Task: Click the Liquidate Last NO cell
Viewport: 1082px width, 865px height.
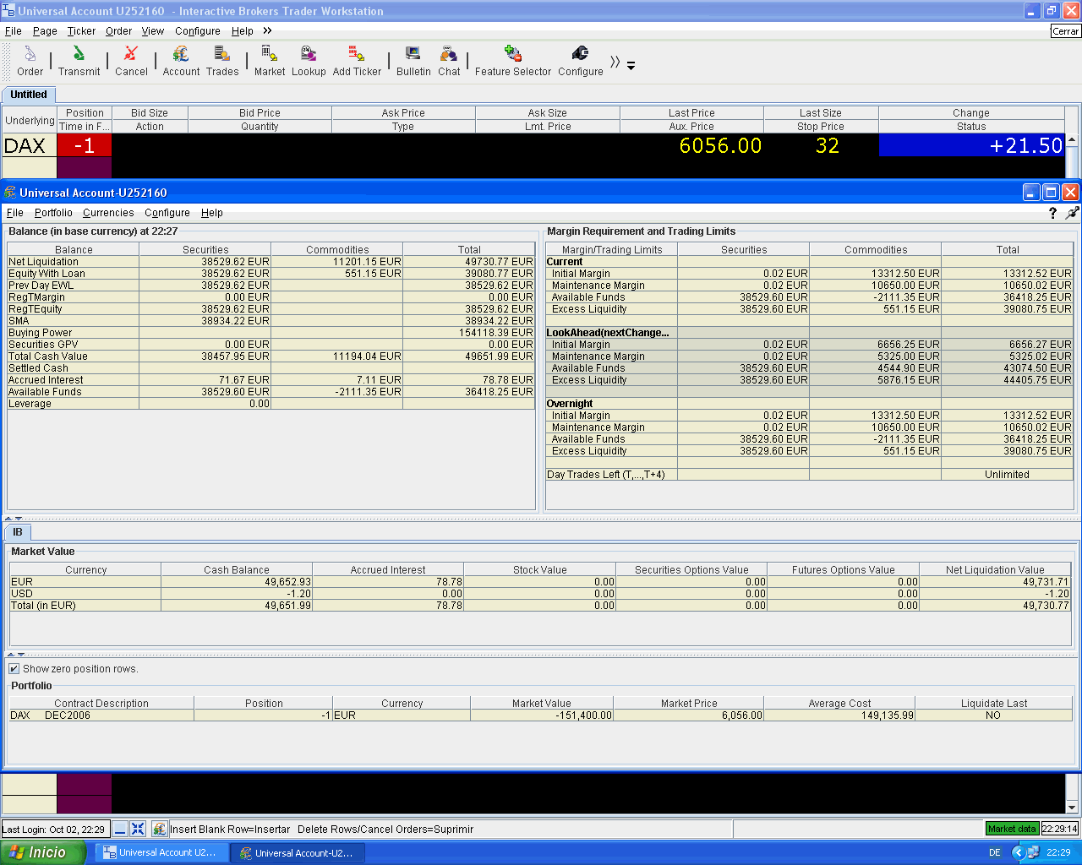Action: tap(993, 715)
